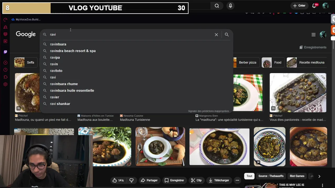Select suggestion ravi shankar

click(x=136, y=104)
